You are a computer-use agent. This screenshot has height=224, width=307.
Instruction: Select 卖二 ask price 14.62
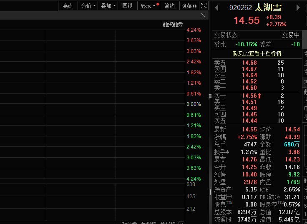pyautogui.click(x=249, y=81)
